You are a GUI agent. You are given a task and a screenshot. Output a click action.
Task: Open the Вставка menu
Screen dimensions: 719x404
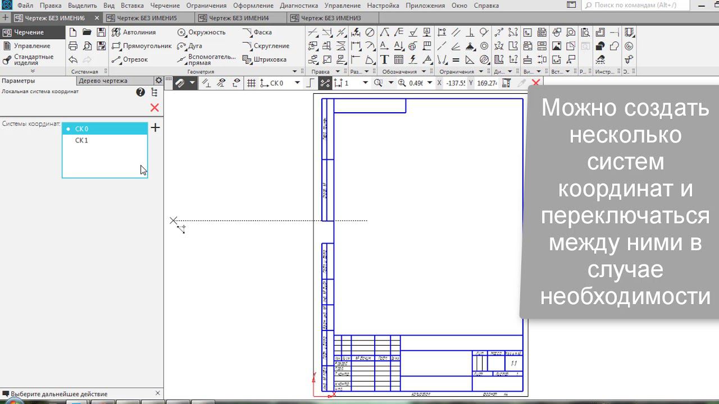[x=132, y=6]
